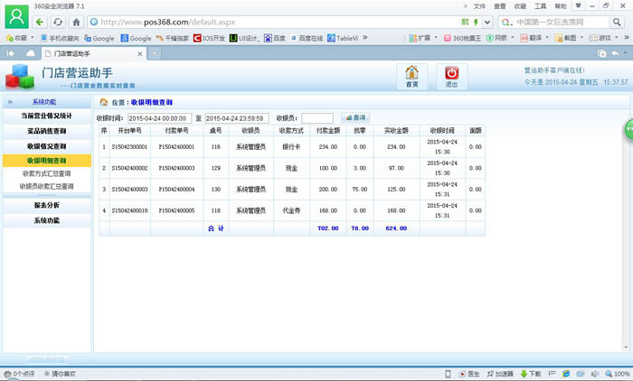Click the 查询 search button
The image size is (633, 381).
(x=354, y=118)
